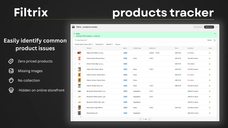Click 'Filtrix - products tracker' breadcrumb title
The width and height of the screenshot is (228, 128).
(x=87, y=27)
